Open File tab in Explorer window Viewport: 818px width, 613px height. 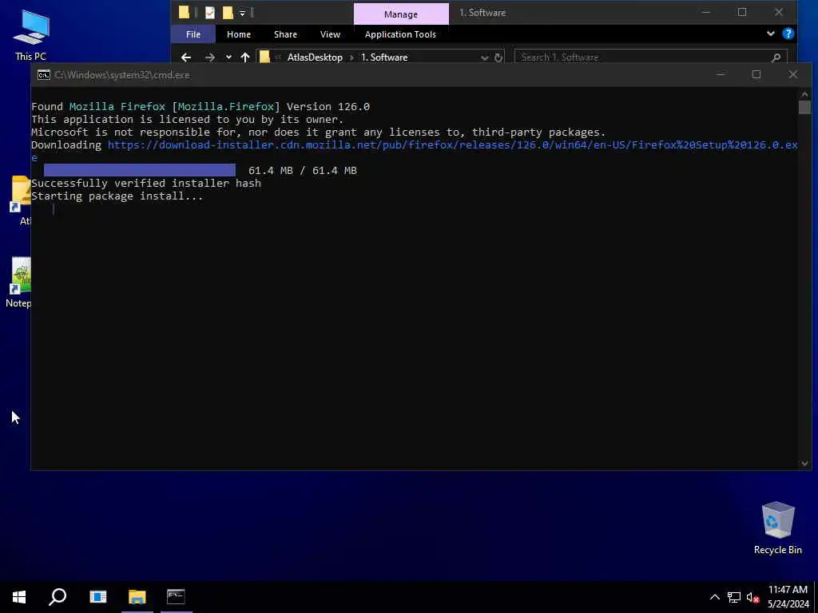click(x=193, y=34)
